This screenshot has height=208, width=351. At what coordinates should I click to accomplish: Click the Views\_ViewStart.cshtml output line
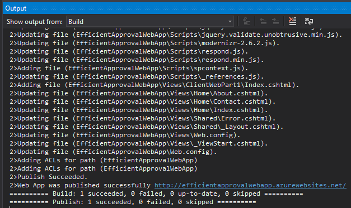[x=139, y=143]
